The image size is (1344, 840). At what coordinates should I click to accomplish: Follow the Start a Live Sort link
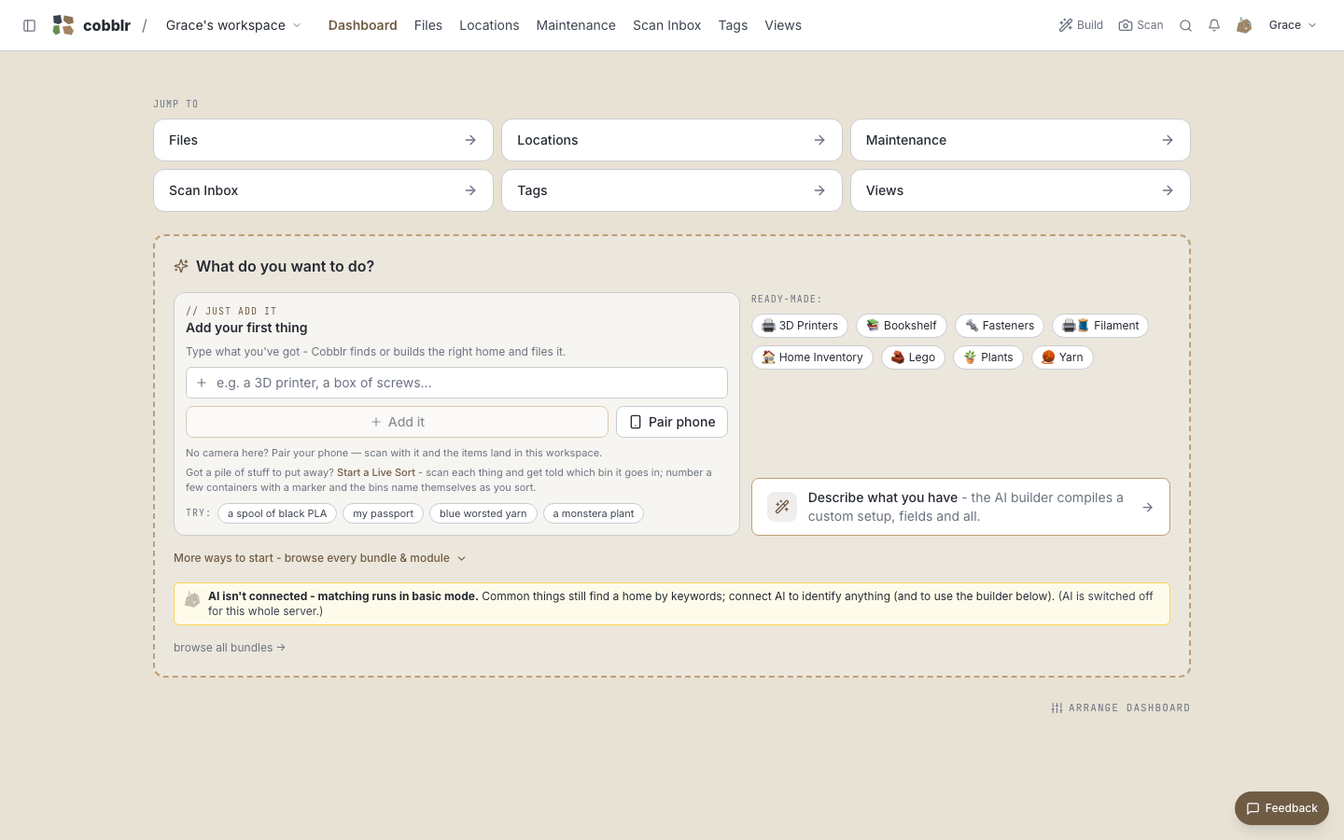click(376, 472)
